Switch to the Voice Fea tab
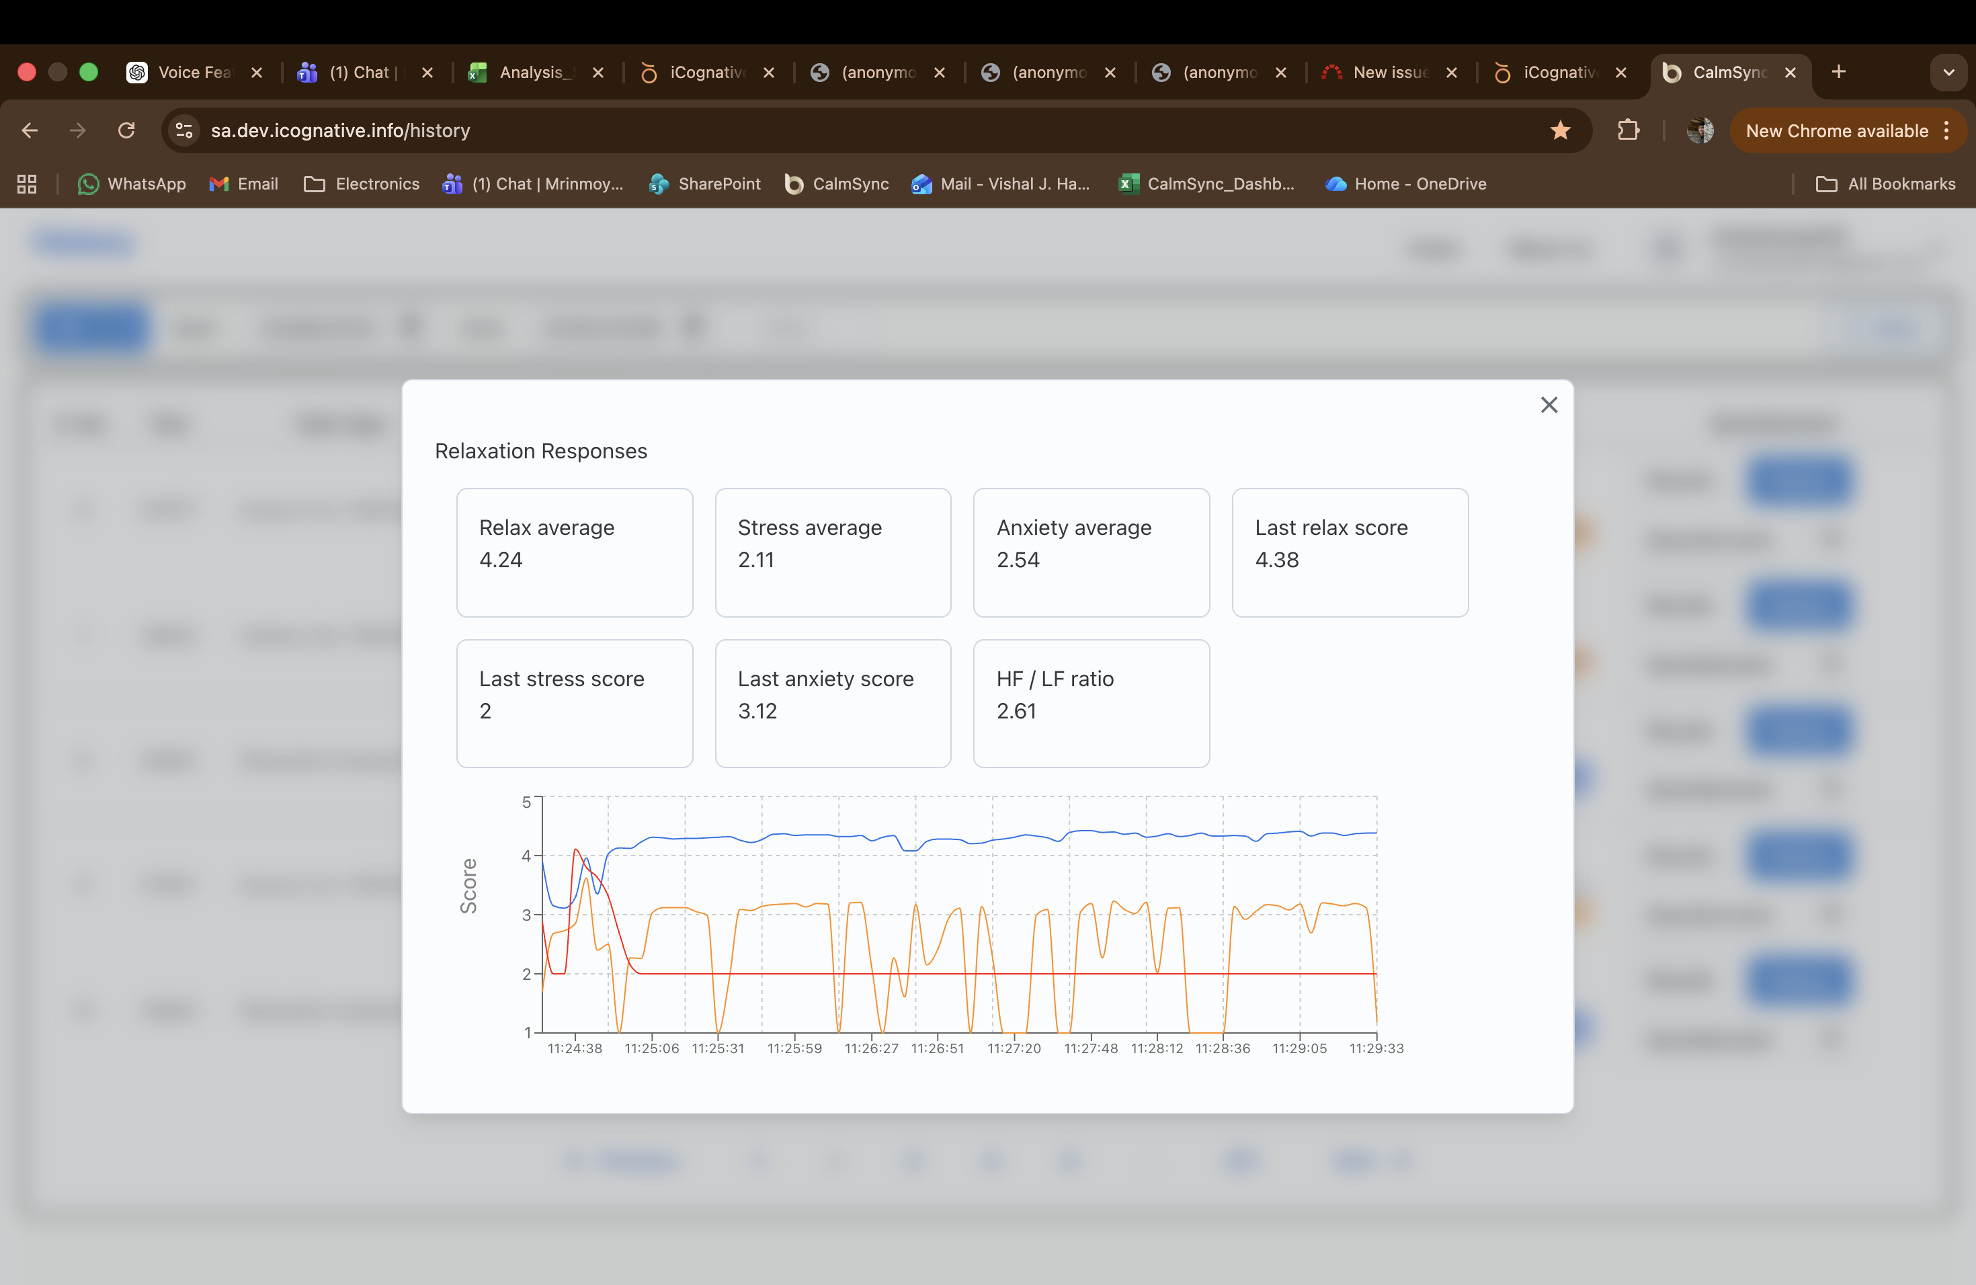 point(194,72)
